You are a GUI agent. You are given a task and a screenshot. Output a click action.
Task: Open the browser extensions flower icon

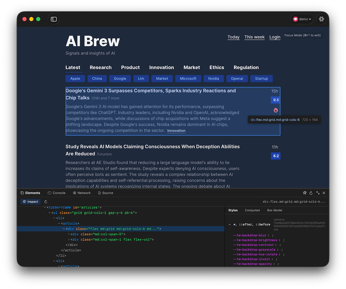click(321, 19)
